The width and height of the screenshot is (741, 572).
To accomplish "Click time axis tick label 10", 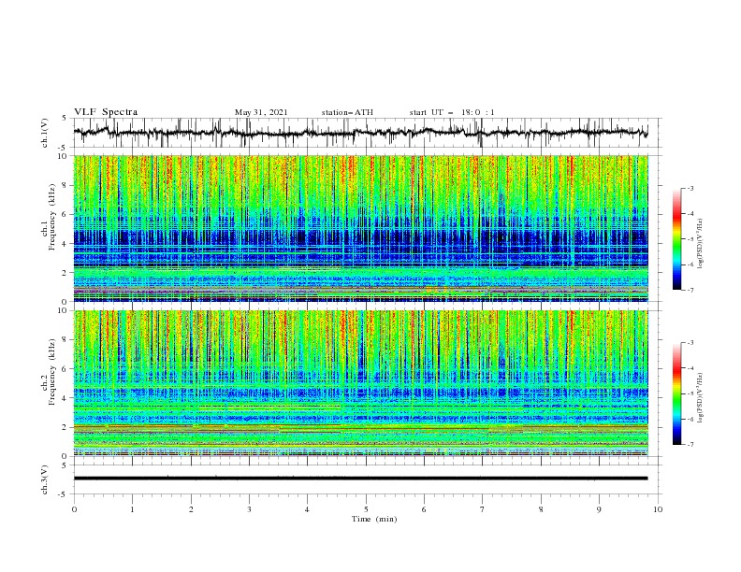I will (x=658, y=509).
